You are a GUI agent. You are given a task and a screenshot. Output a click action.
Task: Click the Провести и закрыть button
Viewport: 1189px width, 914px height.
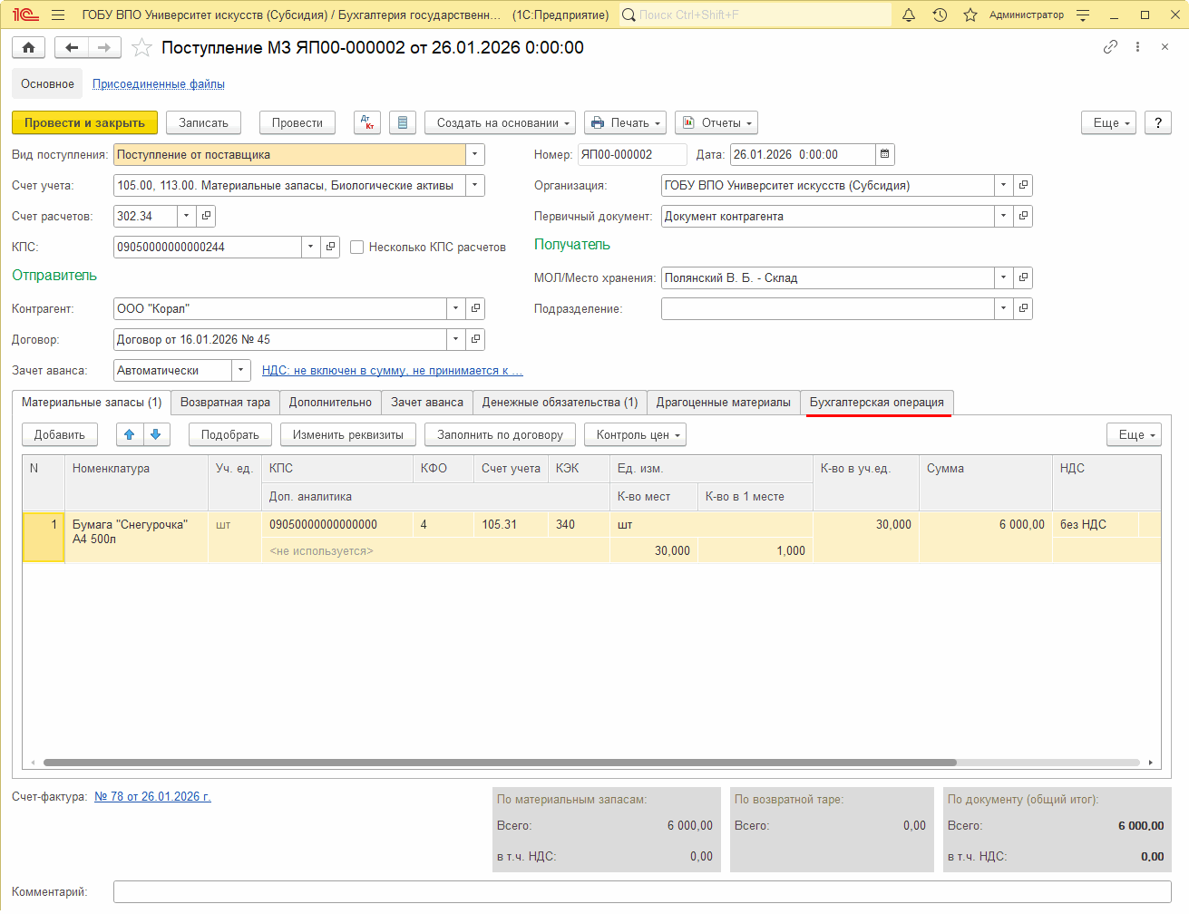click(84, 122)
